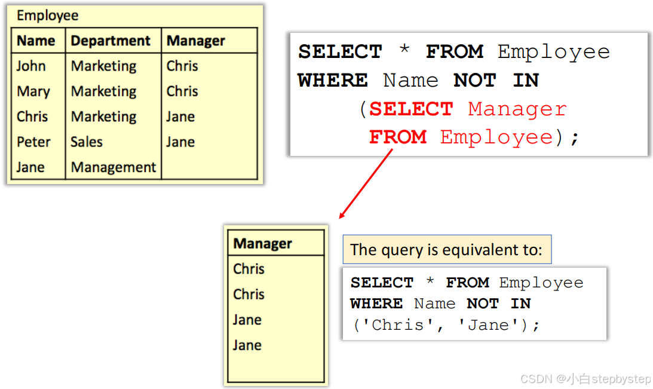Click black "SELECT" keyword in large query
The width and height of the screenshot is (653, 389).
[341, 52]
